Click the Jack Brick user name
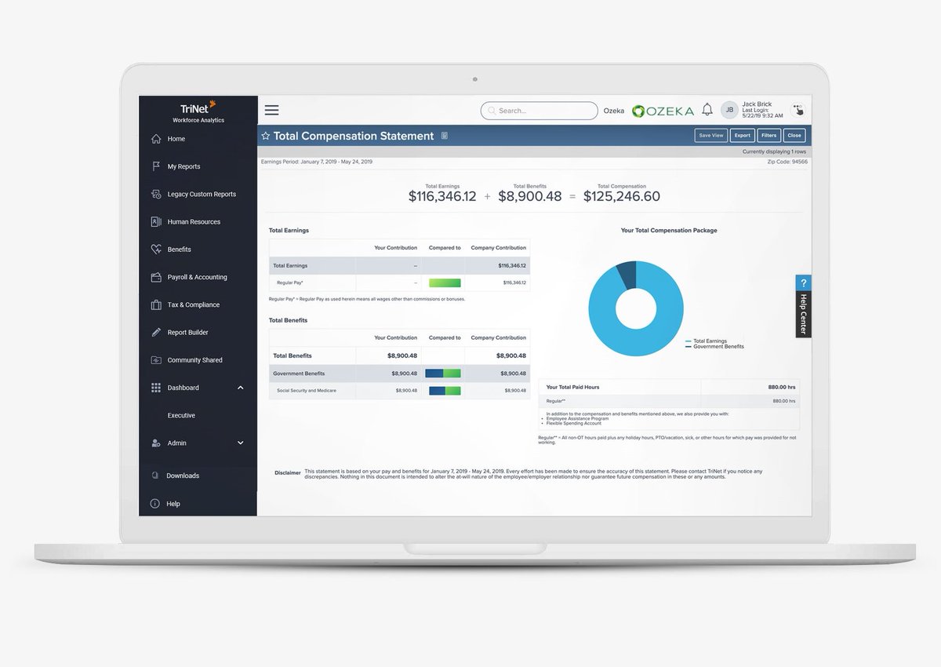This screenshot has width=941, height=667. click(x=757, y=104)
